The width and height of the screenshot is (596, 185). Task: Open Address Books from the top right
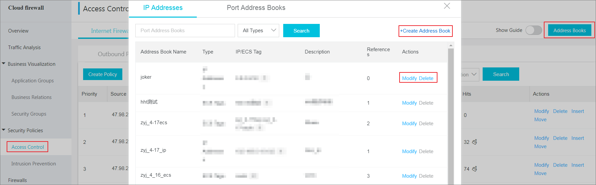569,30
